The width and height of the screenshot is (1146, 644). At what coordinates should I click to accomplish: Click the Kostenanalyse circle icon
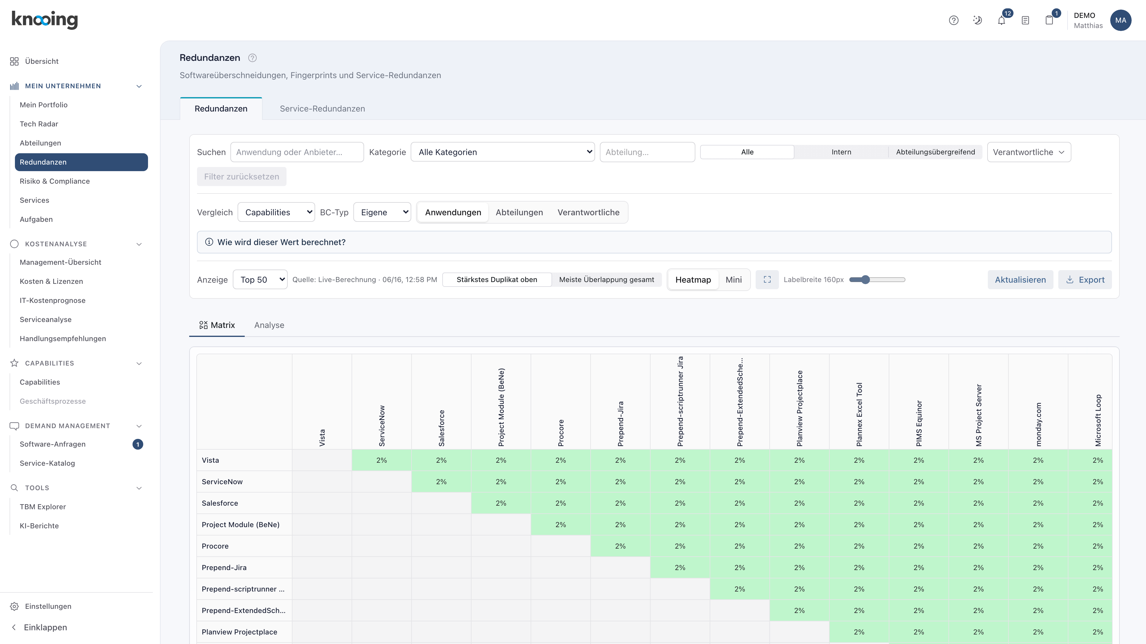[14, 244]
